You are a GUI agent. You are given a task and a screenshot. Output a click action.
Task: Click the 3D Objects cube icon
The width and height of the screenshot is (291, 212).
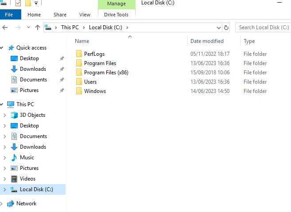tap(14, 115)
